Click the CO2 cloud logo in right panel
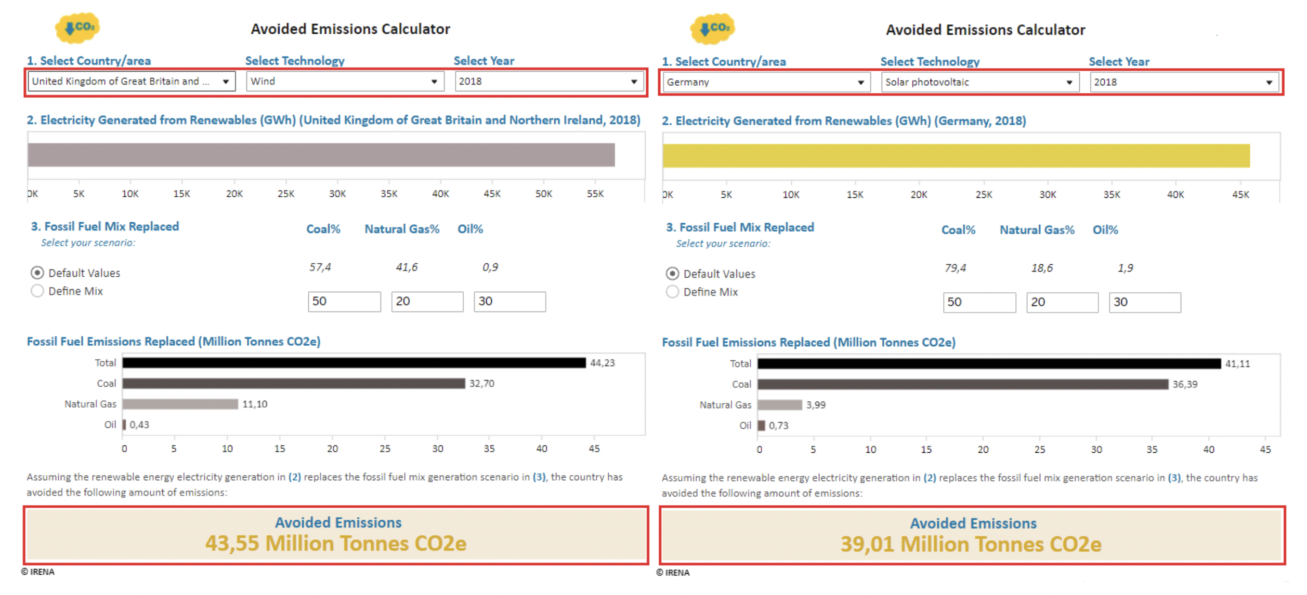1307x595 pixels. (x=712, y=29)
